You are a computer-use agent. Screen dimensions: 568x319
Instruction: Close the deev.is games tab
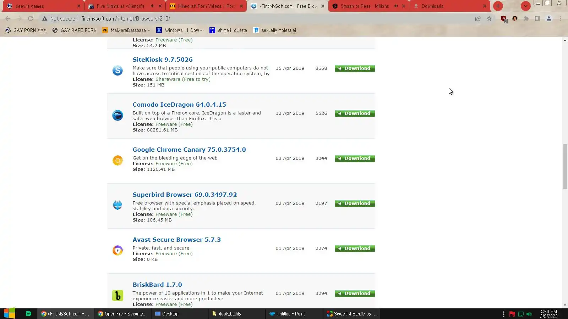[79, 6]
